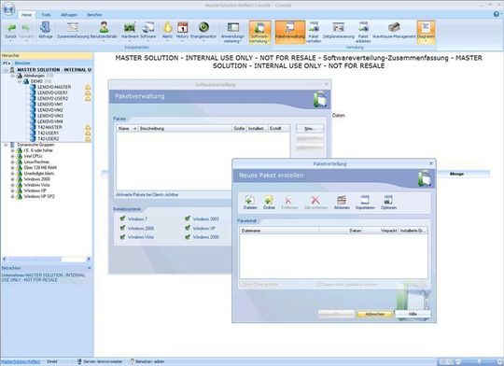504x366 pixels.
Task: Open Softwareverteilung ribbon button
Action: tap(259, 33)
